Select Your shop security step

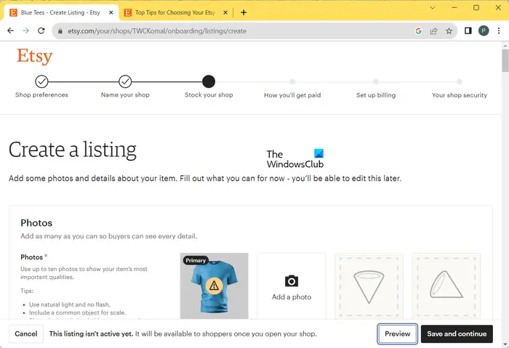point(460,89)
